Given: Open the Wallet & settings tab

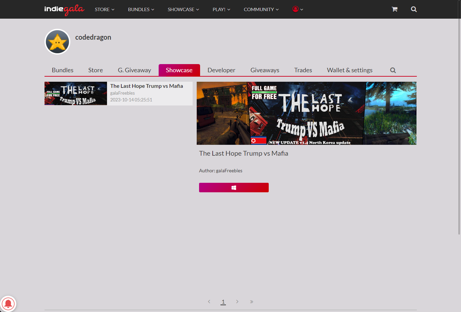Looking at the screenshot, I should click(350, 70).
